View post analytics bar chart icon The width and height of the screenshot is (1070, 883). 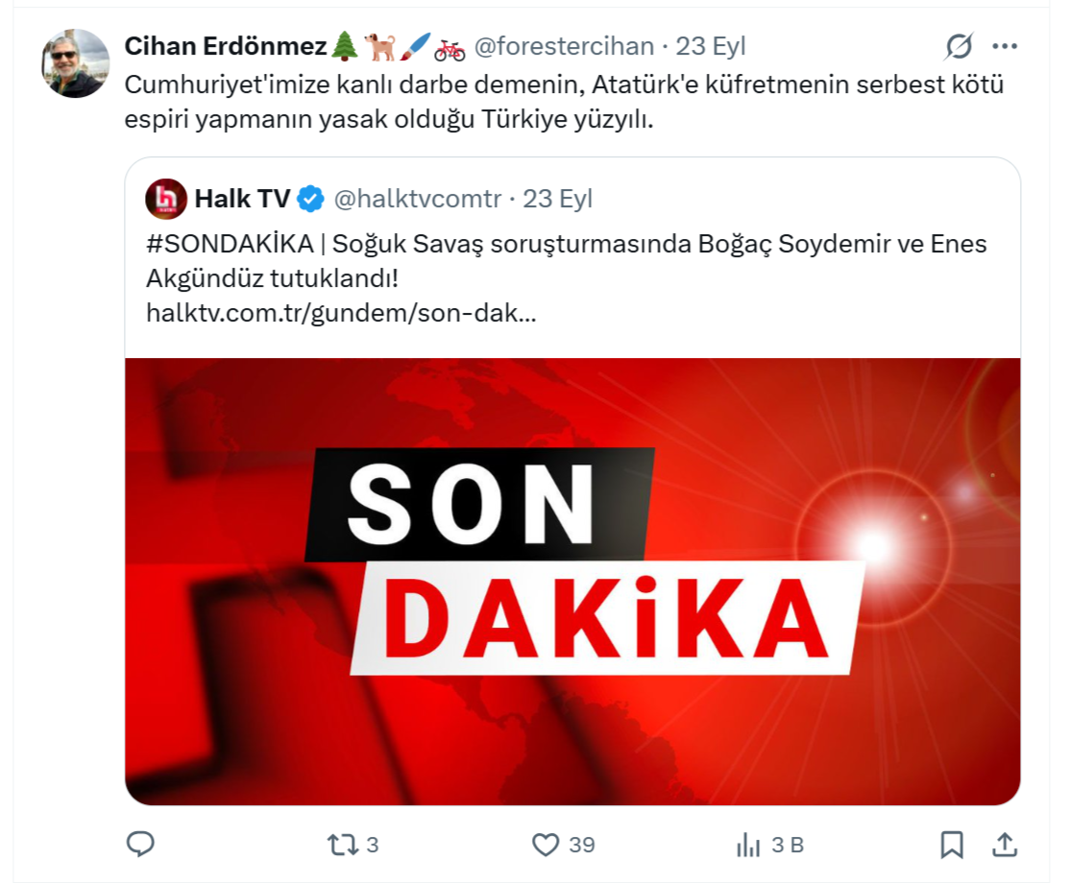748,845
